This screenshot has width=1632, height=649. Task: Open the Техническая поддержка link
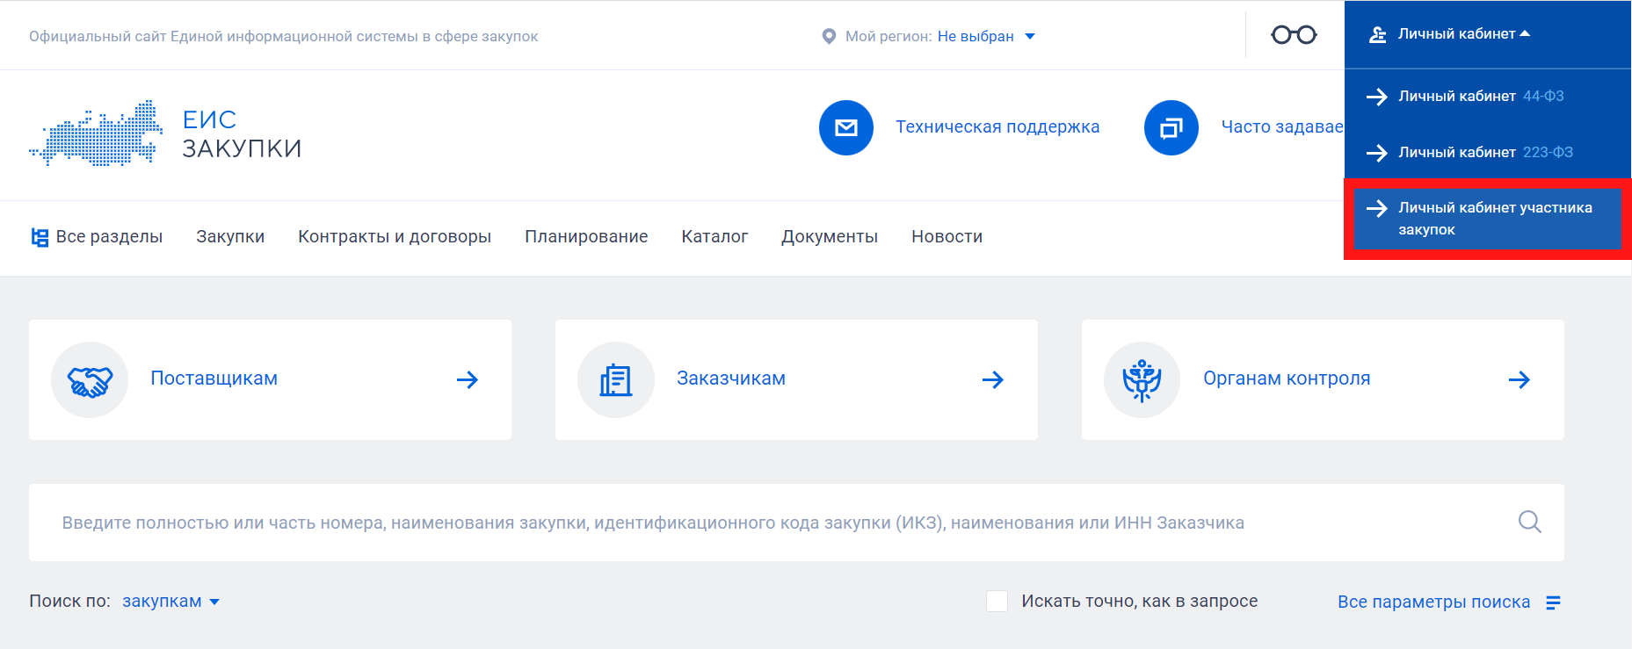(x=997, y=127)
